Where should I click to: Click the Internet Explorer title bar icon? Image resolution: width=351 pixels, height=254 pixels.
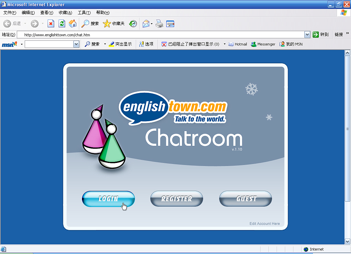tap(3, 4)
